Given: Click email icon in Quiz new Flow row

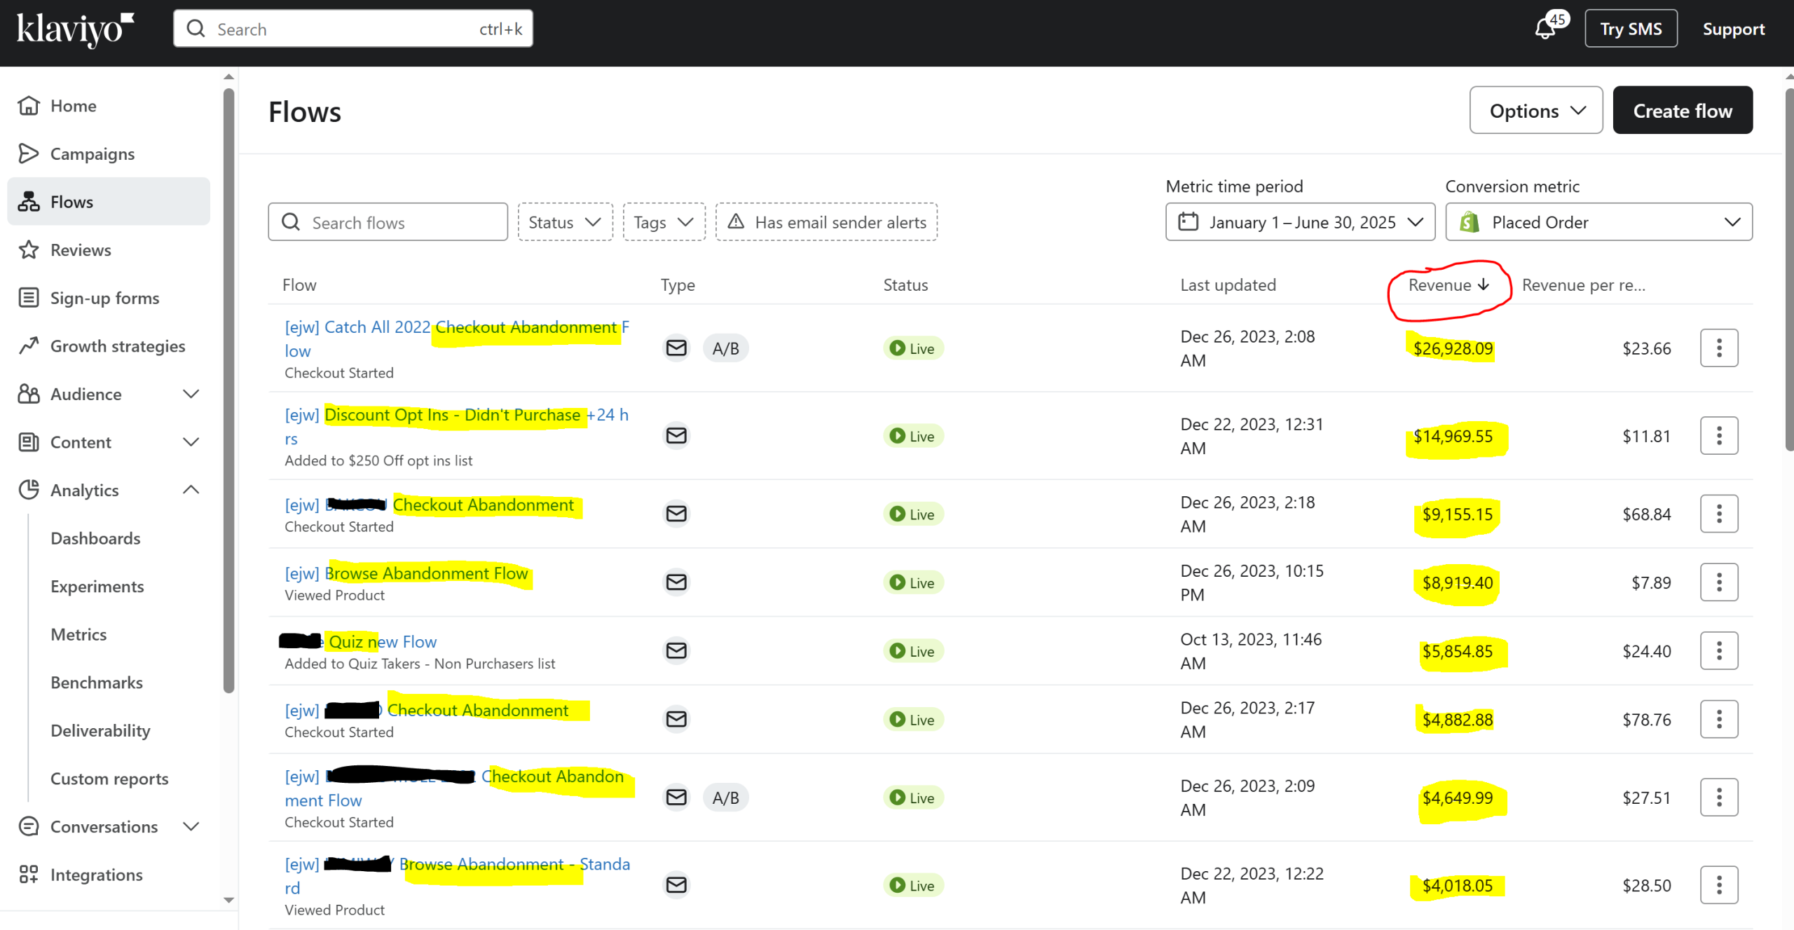Looking at the screenshot, I should [x=676, y=650].
